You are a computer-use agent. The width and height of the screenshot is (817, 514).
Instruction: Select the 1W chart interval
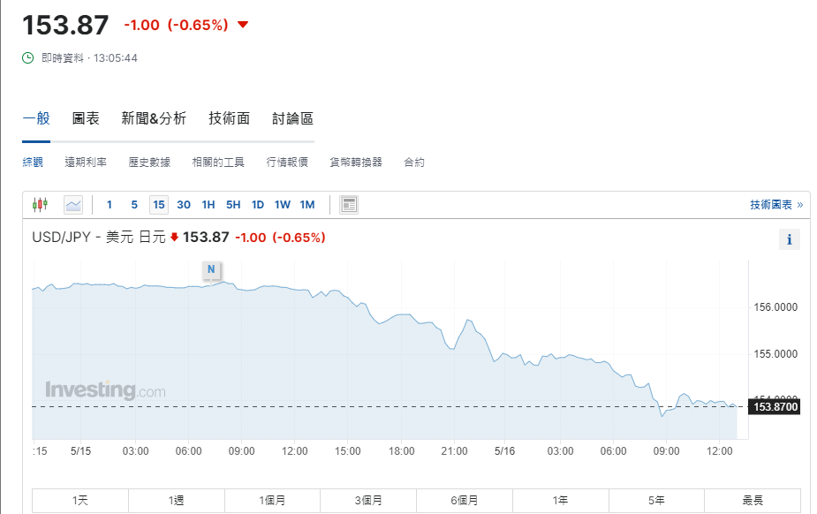tap(282, 205)
